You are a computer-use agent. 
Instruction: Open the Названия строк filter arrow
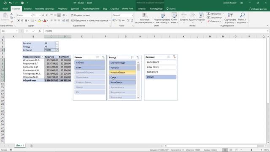pyautogui.click(x=42, y=57)
